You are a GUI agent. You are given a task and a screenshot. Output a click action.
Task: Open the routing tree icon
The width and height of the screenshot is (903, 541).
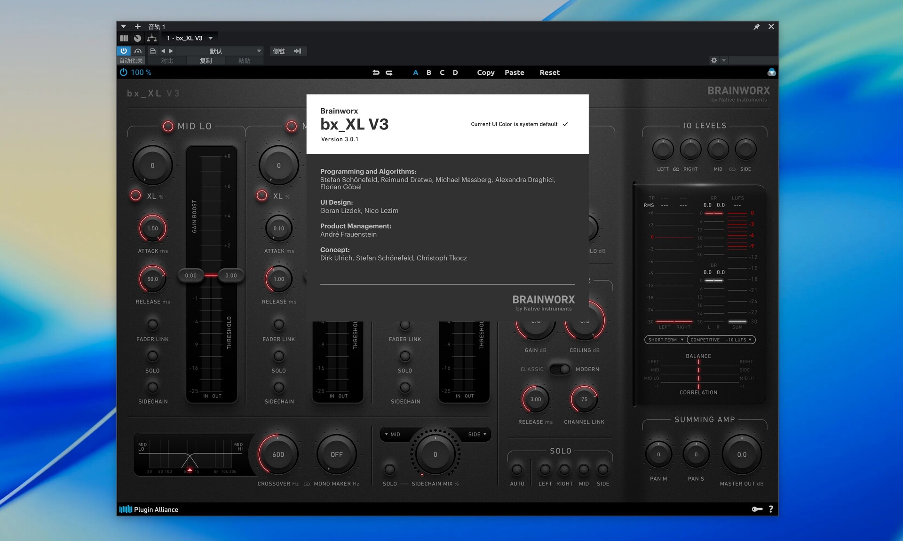(152, 38)
